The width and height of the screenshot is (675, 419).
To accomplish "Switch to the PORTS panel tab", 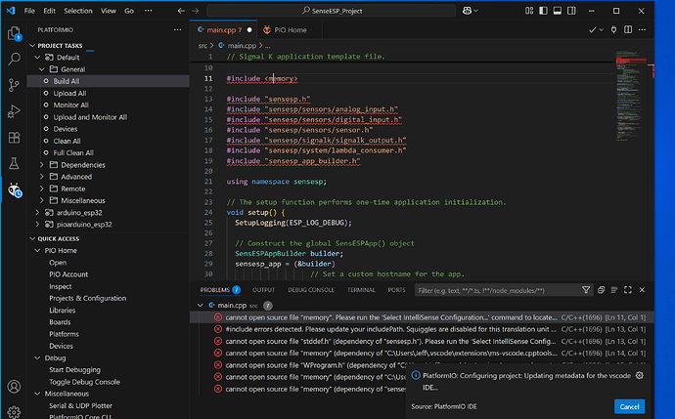I will click(x=396, y=290).
